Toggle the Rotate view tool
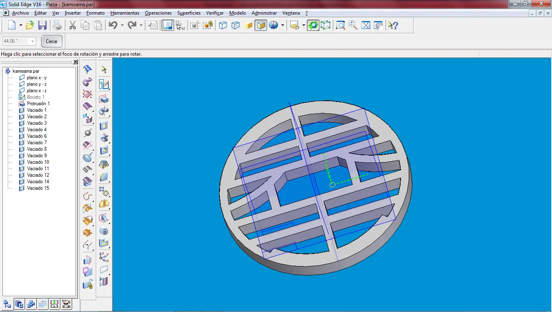Viewport: 552px width, 312px height. pyautogui.click(x=313, y=26)
